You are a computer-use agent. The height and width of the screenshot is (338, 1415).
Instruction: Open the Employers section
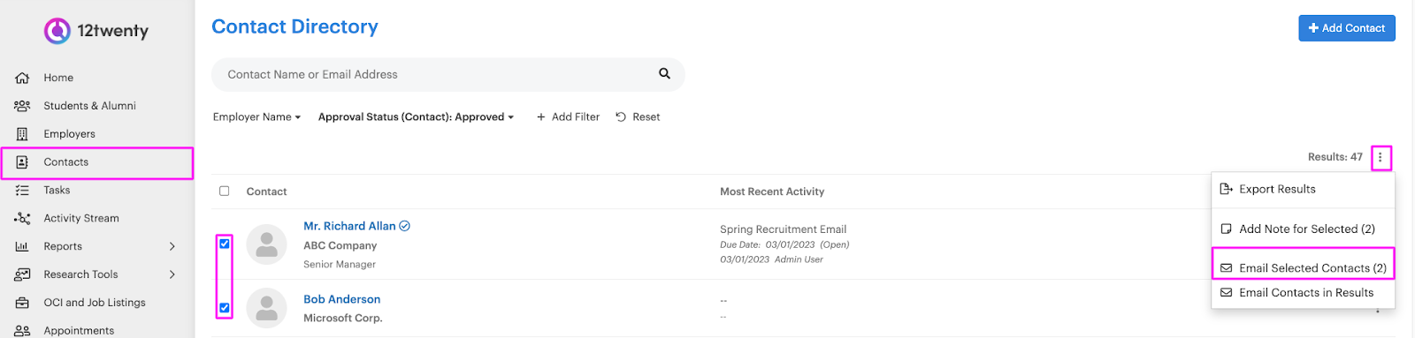click(x=69, y=134)
